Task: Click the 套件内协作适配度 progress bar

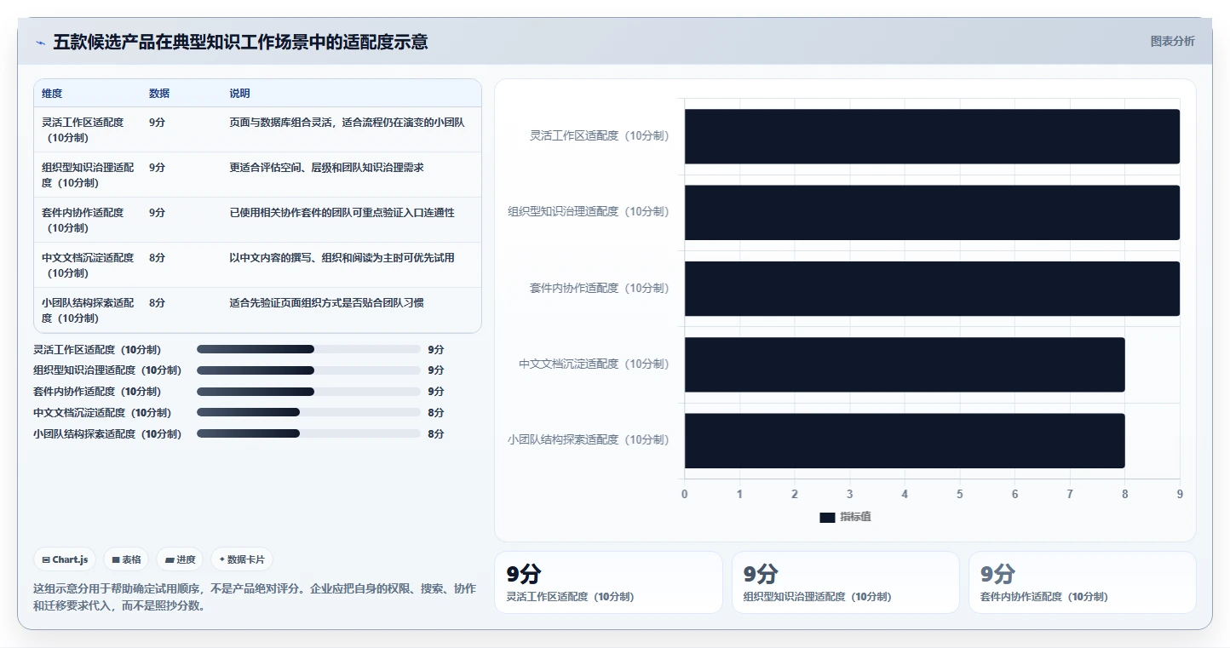Action: (308, 392)
